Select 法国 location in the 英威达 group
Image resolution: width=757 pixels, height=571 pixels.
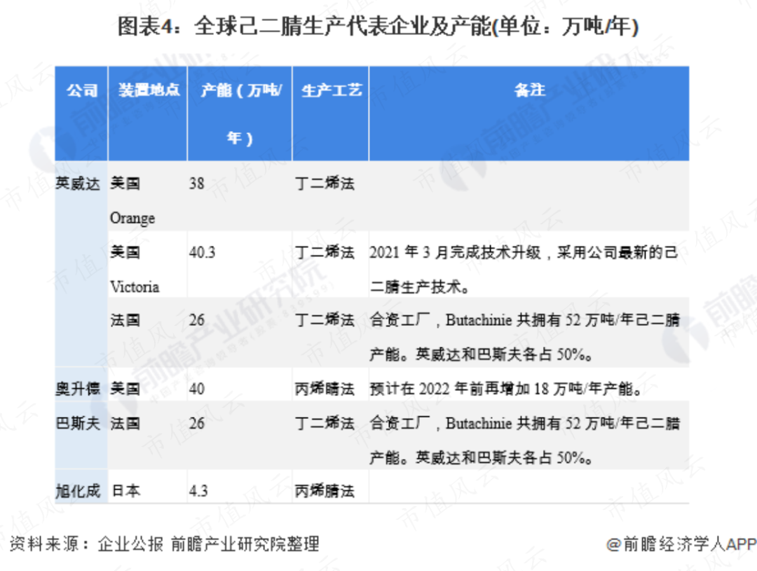tap(125, 319)
